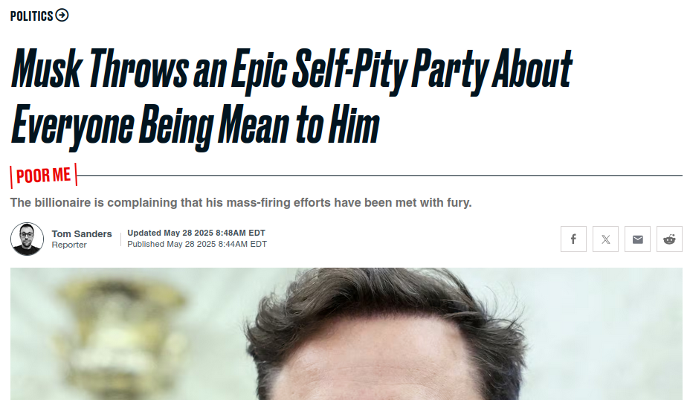This screenshot has height=400, width=690.
Task: Share the article via email icon
Action: click(x=638, y=239)
